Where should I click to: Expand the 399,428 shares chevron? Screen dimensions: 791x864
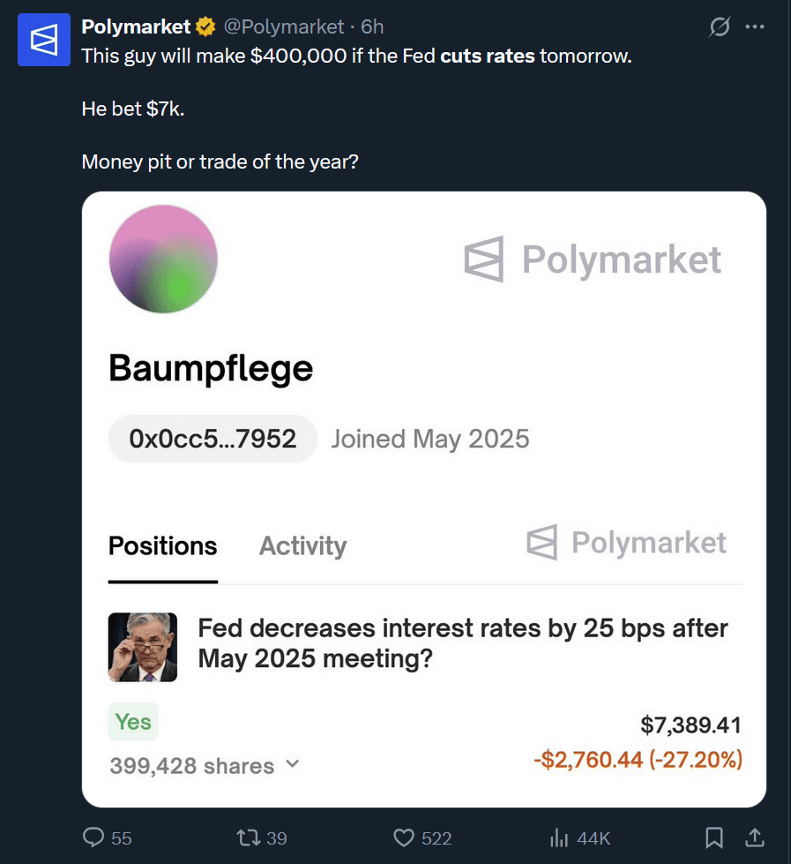tap(294, 765)
